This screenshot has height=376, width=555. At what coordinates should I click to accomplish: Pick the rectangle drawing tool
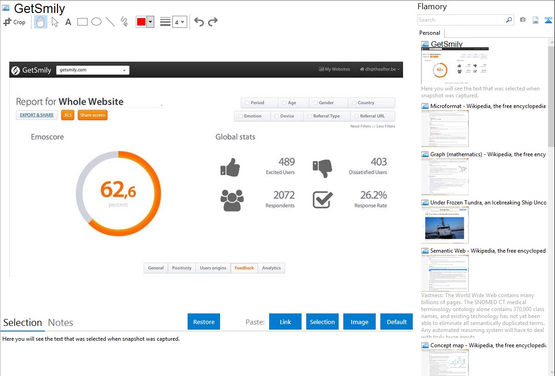click(x=82, y=22)
